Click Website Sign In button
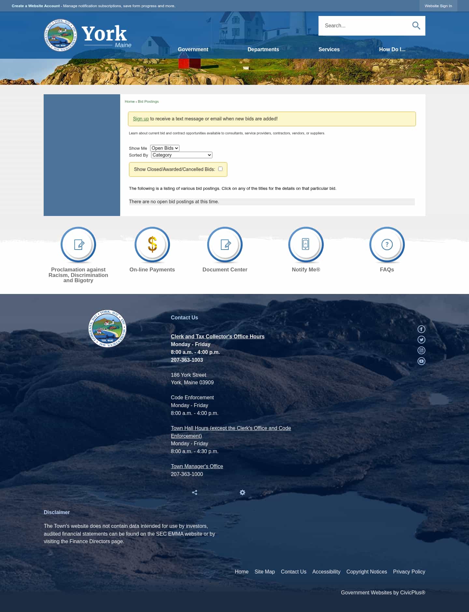This screenshot has width=469, height=612. 438,6
